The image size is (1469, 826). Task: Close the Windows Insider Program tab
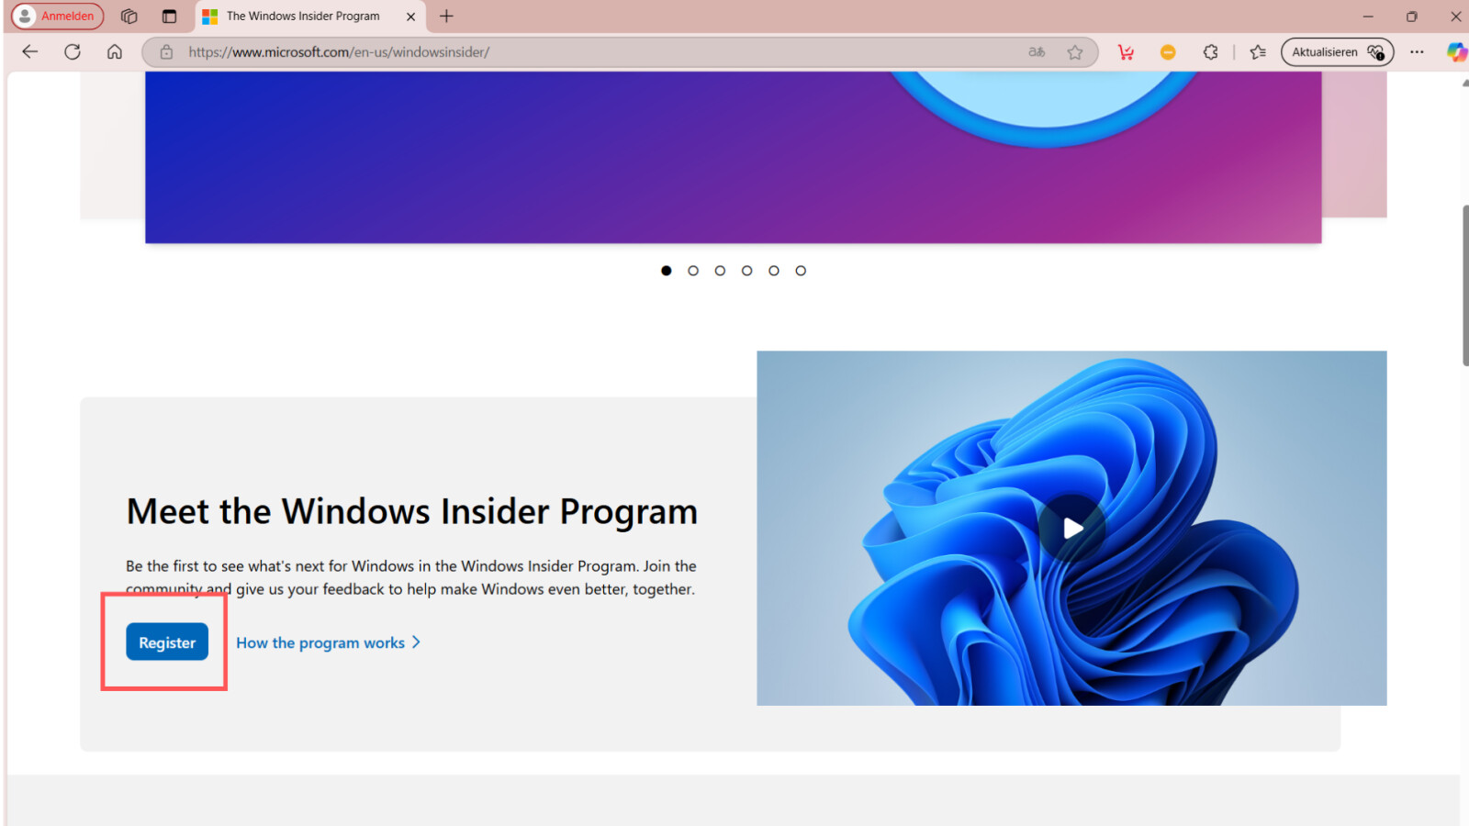(410, 17)
